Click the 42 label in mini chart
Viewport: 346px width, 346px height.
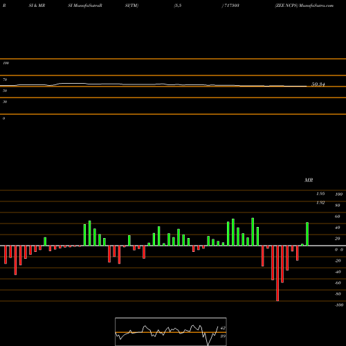tap(223, 328)
